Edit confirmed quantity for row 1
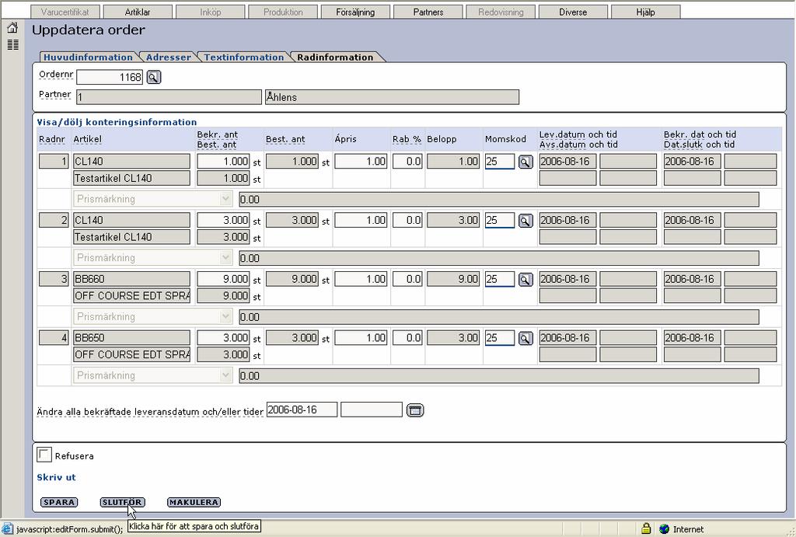 [x=223, y=162]
